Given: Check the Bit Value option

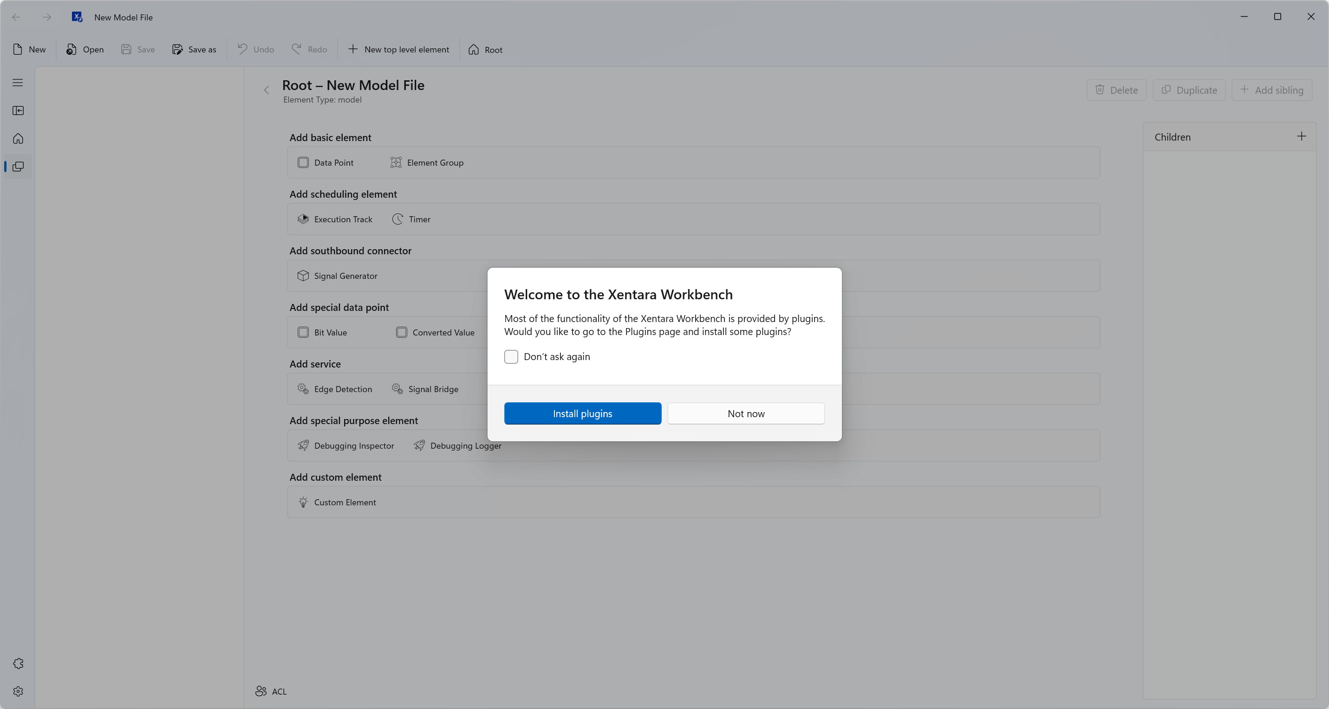Looking at the screenshot, I should click(x=303, y=332).
